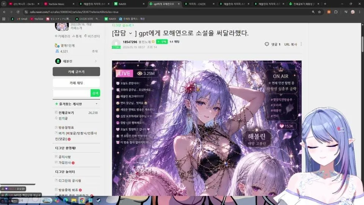Screen dimensions: 364x205
Task: Bookmark this page with the star icon
Action: [319, 12]
